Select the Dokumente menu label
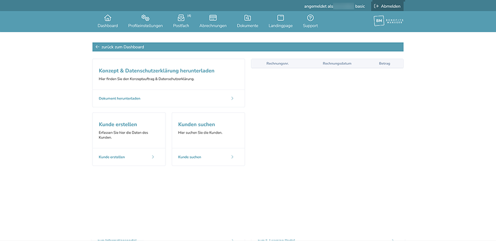496x241 pixels. [x=247, y=26]
